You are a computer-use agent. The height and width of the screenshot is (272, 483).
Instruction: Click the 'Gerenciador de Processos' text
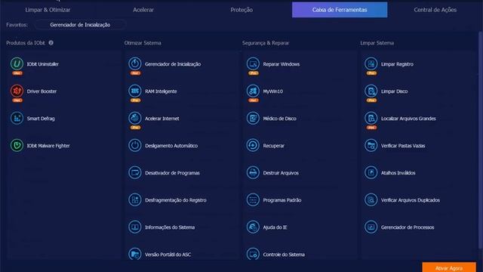408,227
